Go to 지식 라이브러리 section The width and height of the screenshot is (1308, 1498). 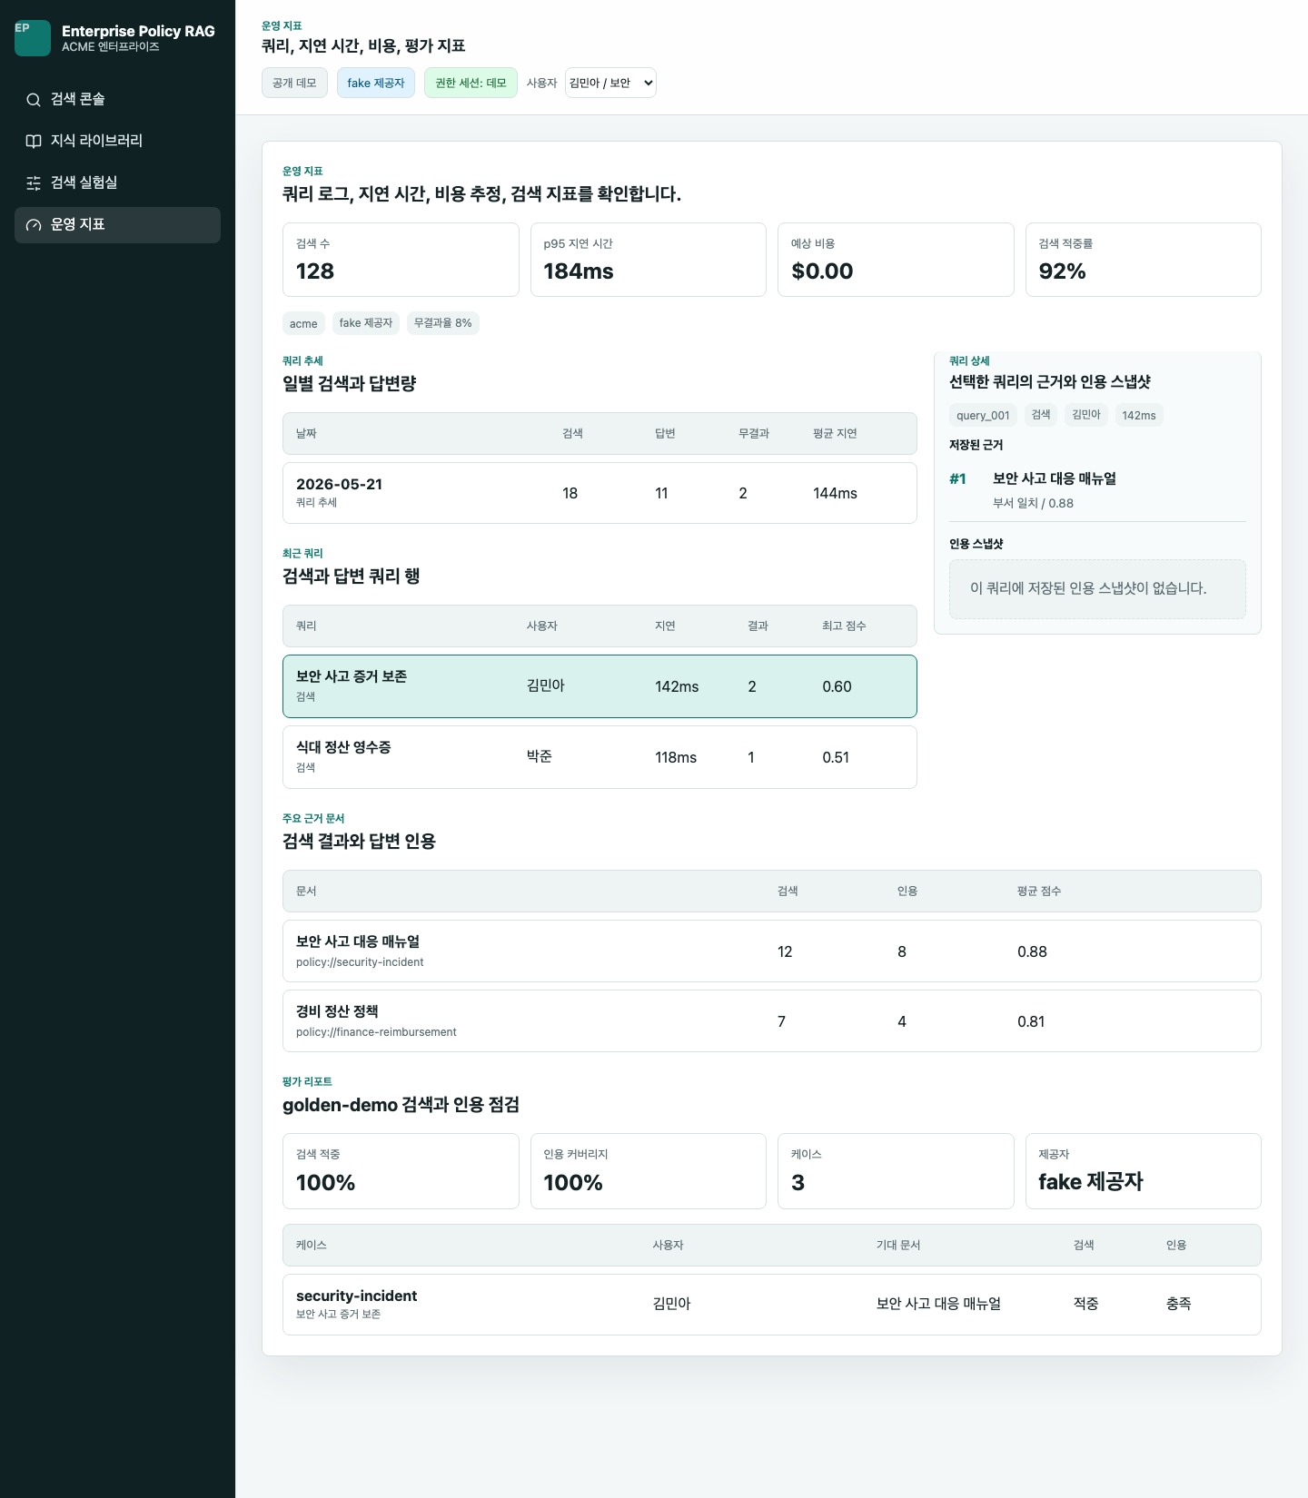[117, 142]
